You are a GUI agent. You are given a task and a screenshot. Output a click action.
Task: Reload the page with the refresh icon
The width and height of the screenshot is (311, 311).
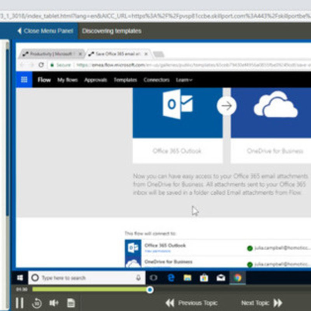point(41,65)
